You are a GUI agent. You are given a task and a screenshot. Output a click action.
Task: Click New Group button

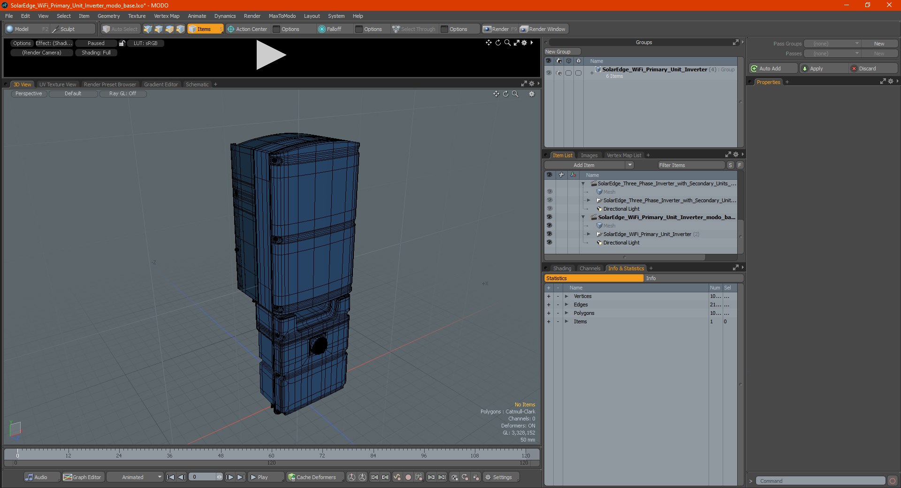562,52
